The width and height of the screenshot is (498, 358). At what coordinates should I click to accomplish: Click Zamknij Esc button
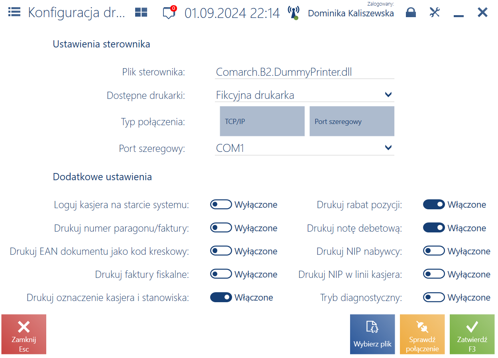(x=24, y=334)
